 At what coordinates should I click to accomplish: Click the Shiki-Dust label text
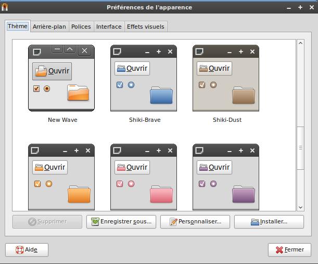(x=227, y=120)
